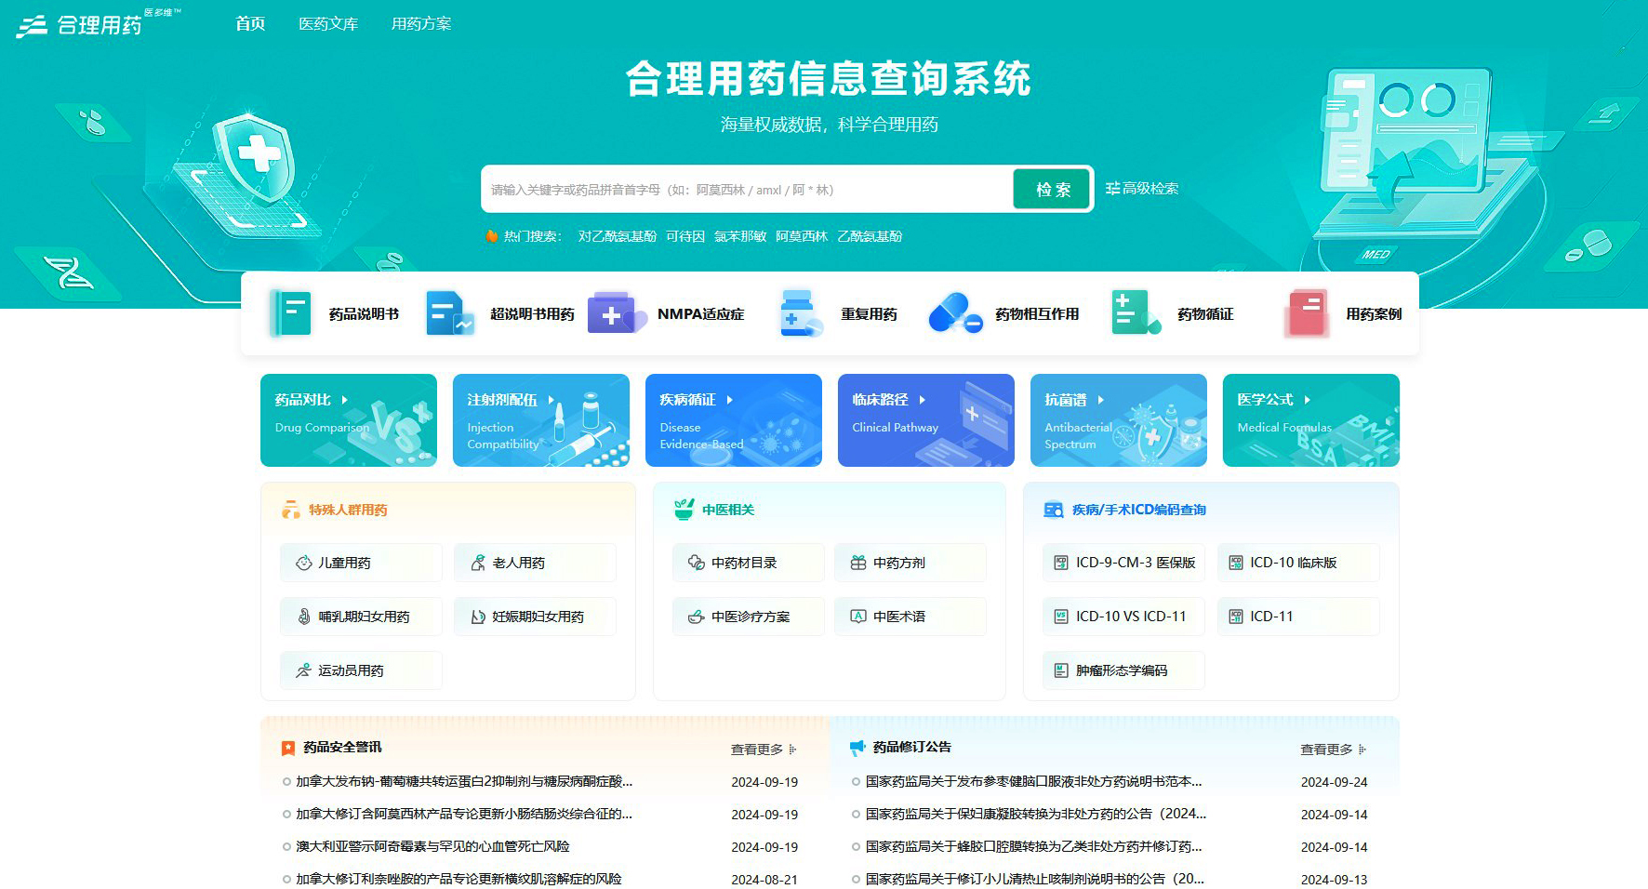
Task: Expand the 抗菌谱 card arrow
Action: pyautogui.click(x=1100, y=400)
